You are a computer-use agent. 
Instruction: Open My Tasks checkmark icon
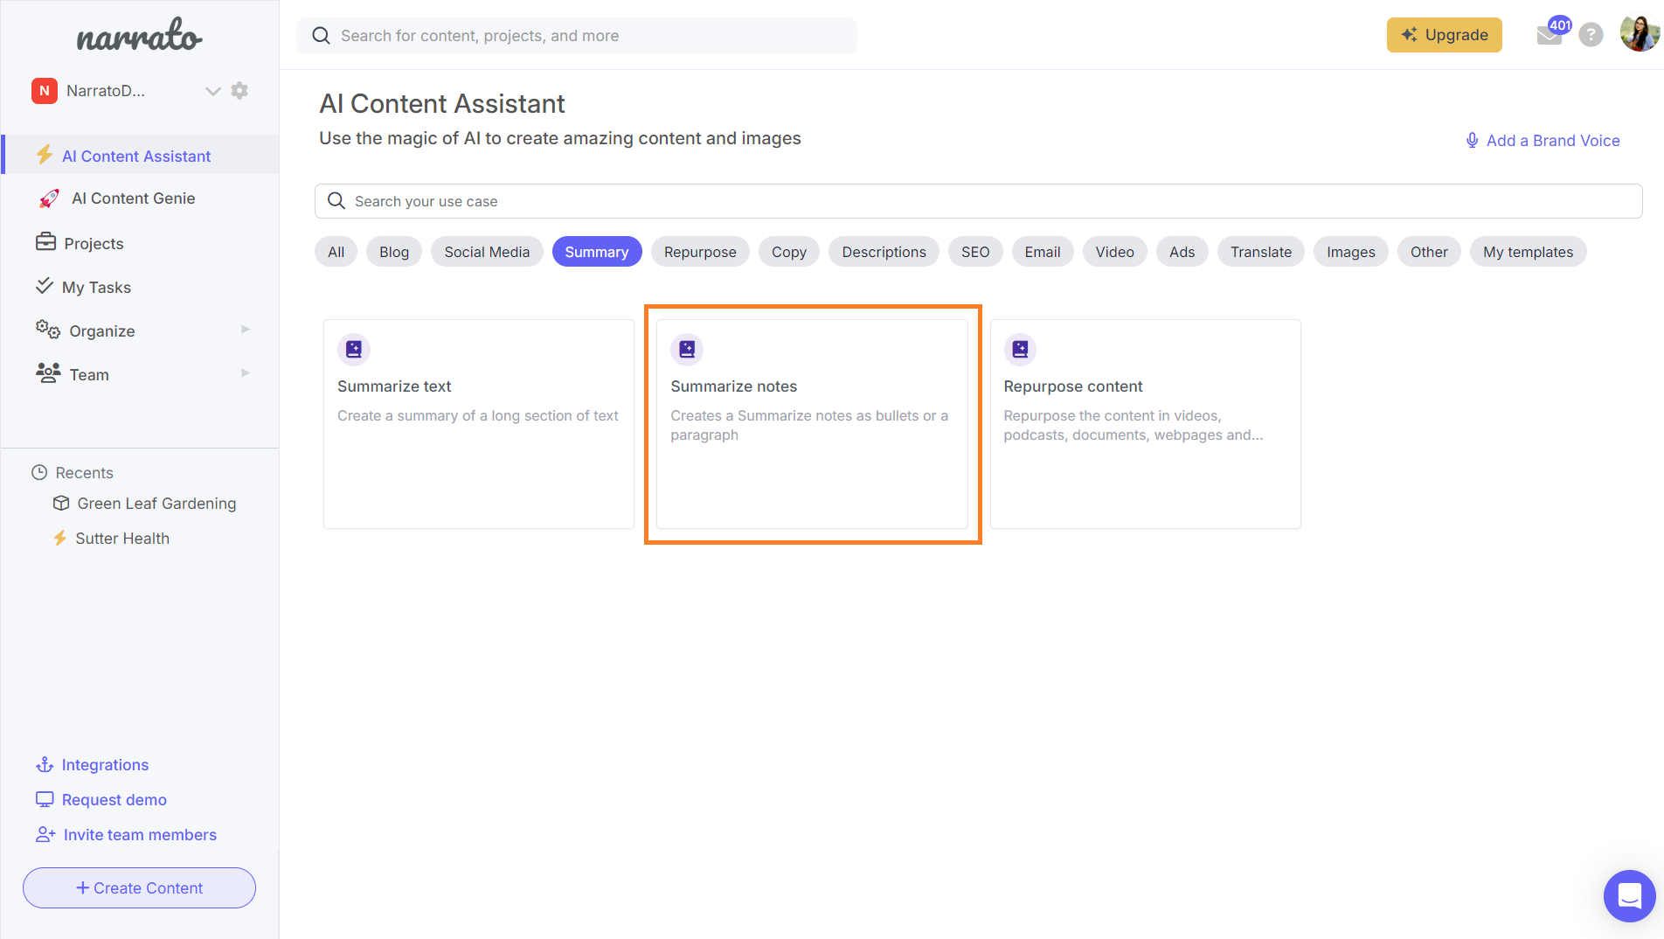coord(46,286)
